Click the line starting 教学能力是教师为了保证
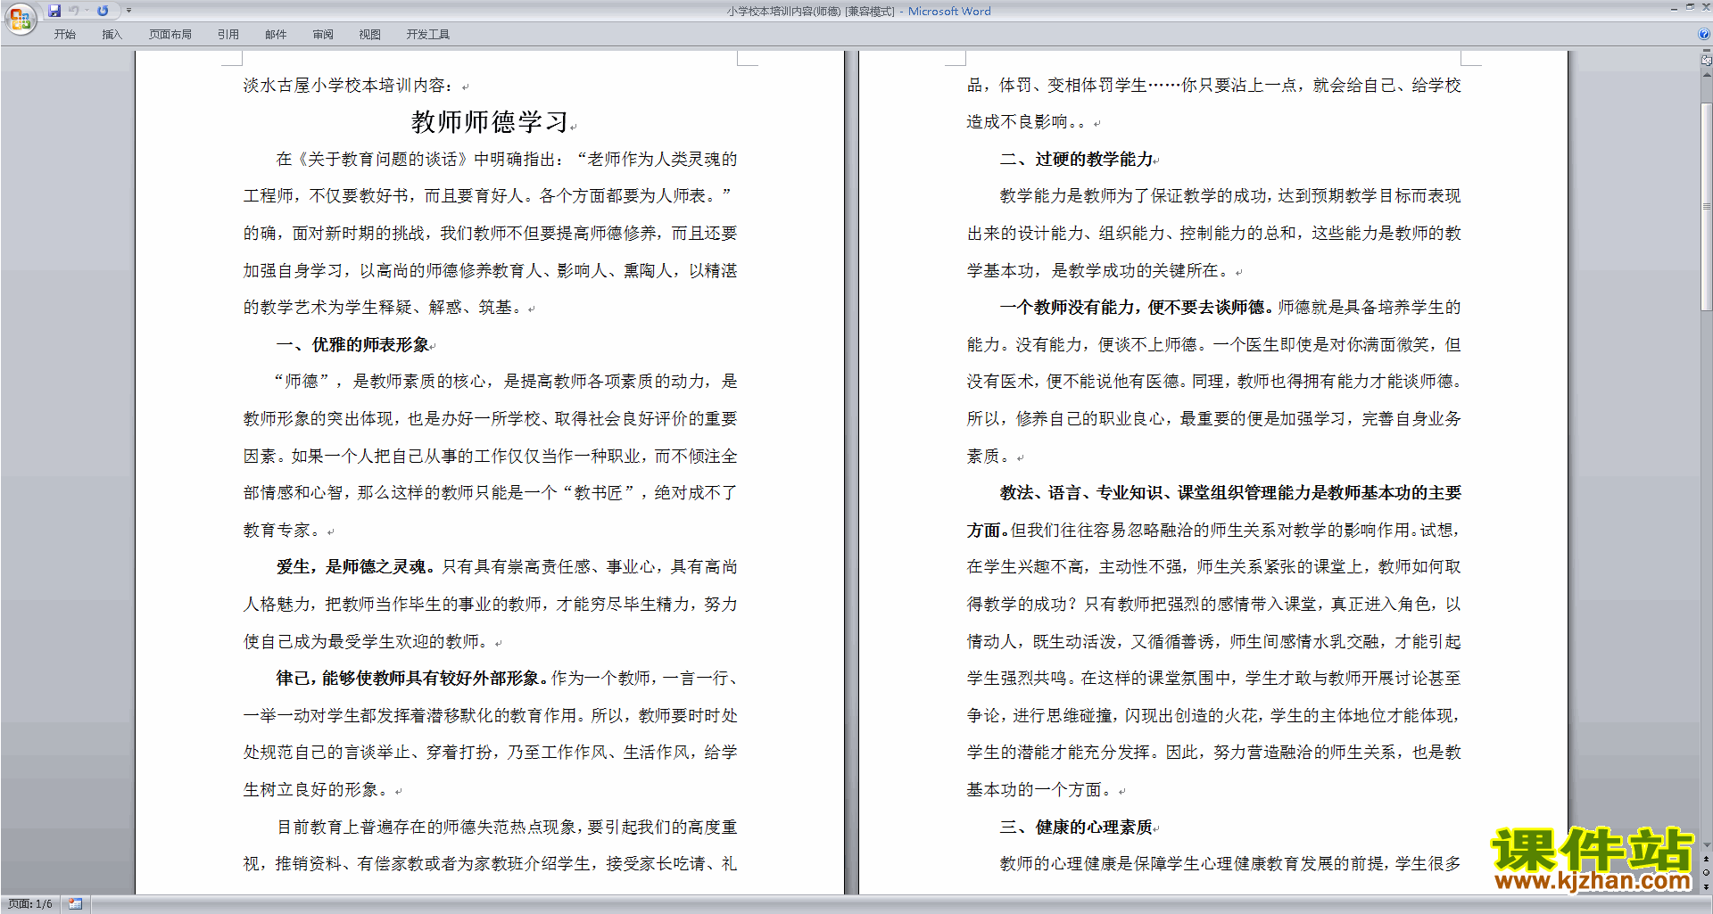This screenshot has width=1713, height=914. (x=1231, y=196)
